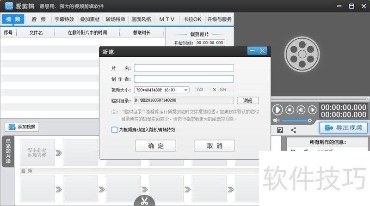Adjust the volume slider
Screen dimensions: 370x206
coord(297,121)
